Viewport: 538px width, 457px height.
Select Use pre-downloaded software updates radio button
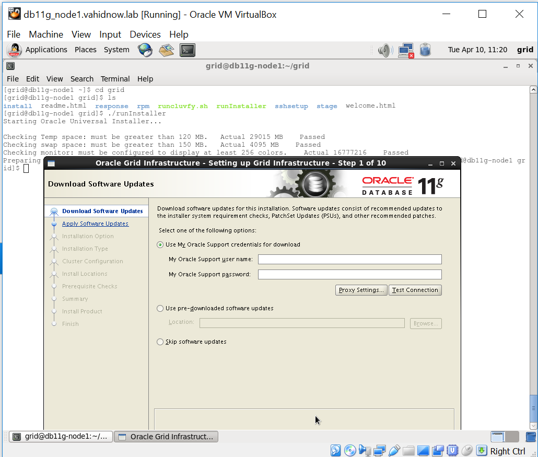(x=160, y=309)
